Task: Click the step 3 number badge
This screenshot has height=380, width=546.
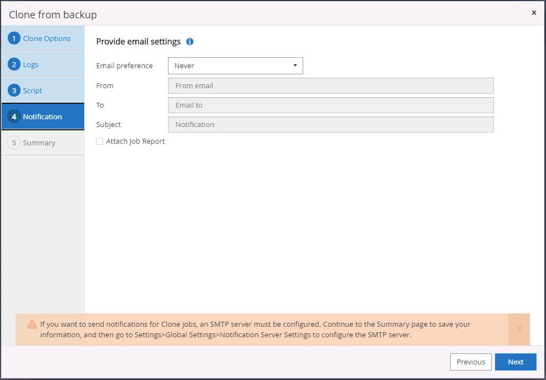Action: (14, 90)
